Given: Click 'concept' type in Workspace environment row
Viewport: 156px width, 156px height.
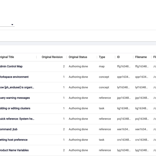Looking at the screenshot, I should [x=104, y=77].
